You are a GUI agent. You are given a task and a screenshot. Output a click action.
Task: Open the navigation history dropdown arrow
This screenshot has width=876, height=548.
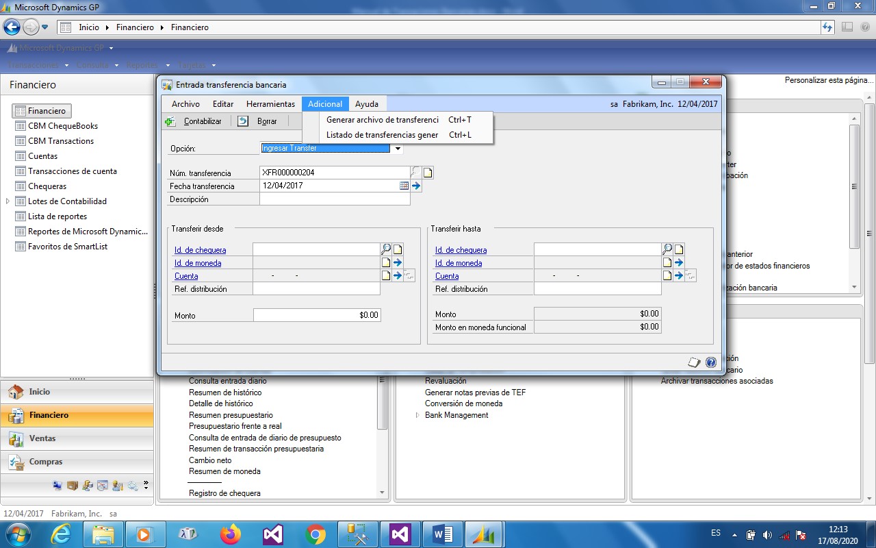[45, 27]
